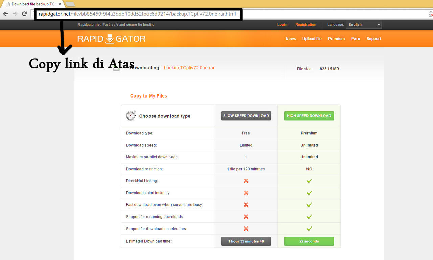The height and width of the screenshot is (260, 433).
Task: Go to the News menu item
Action: pyautogui.click(x=291, y=39)
